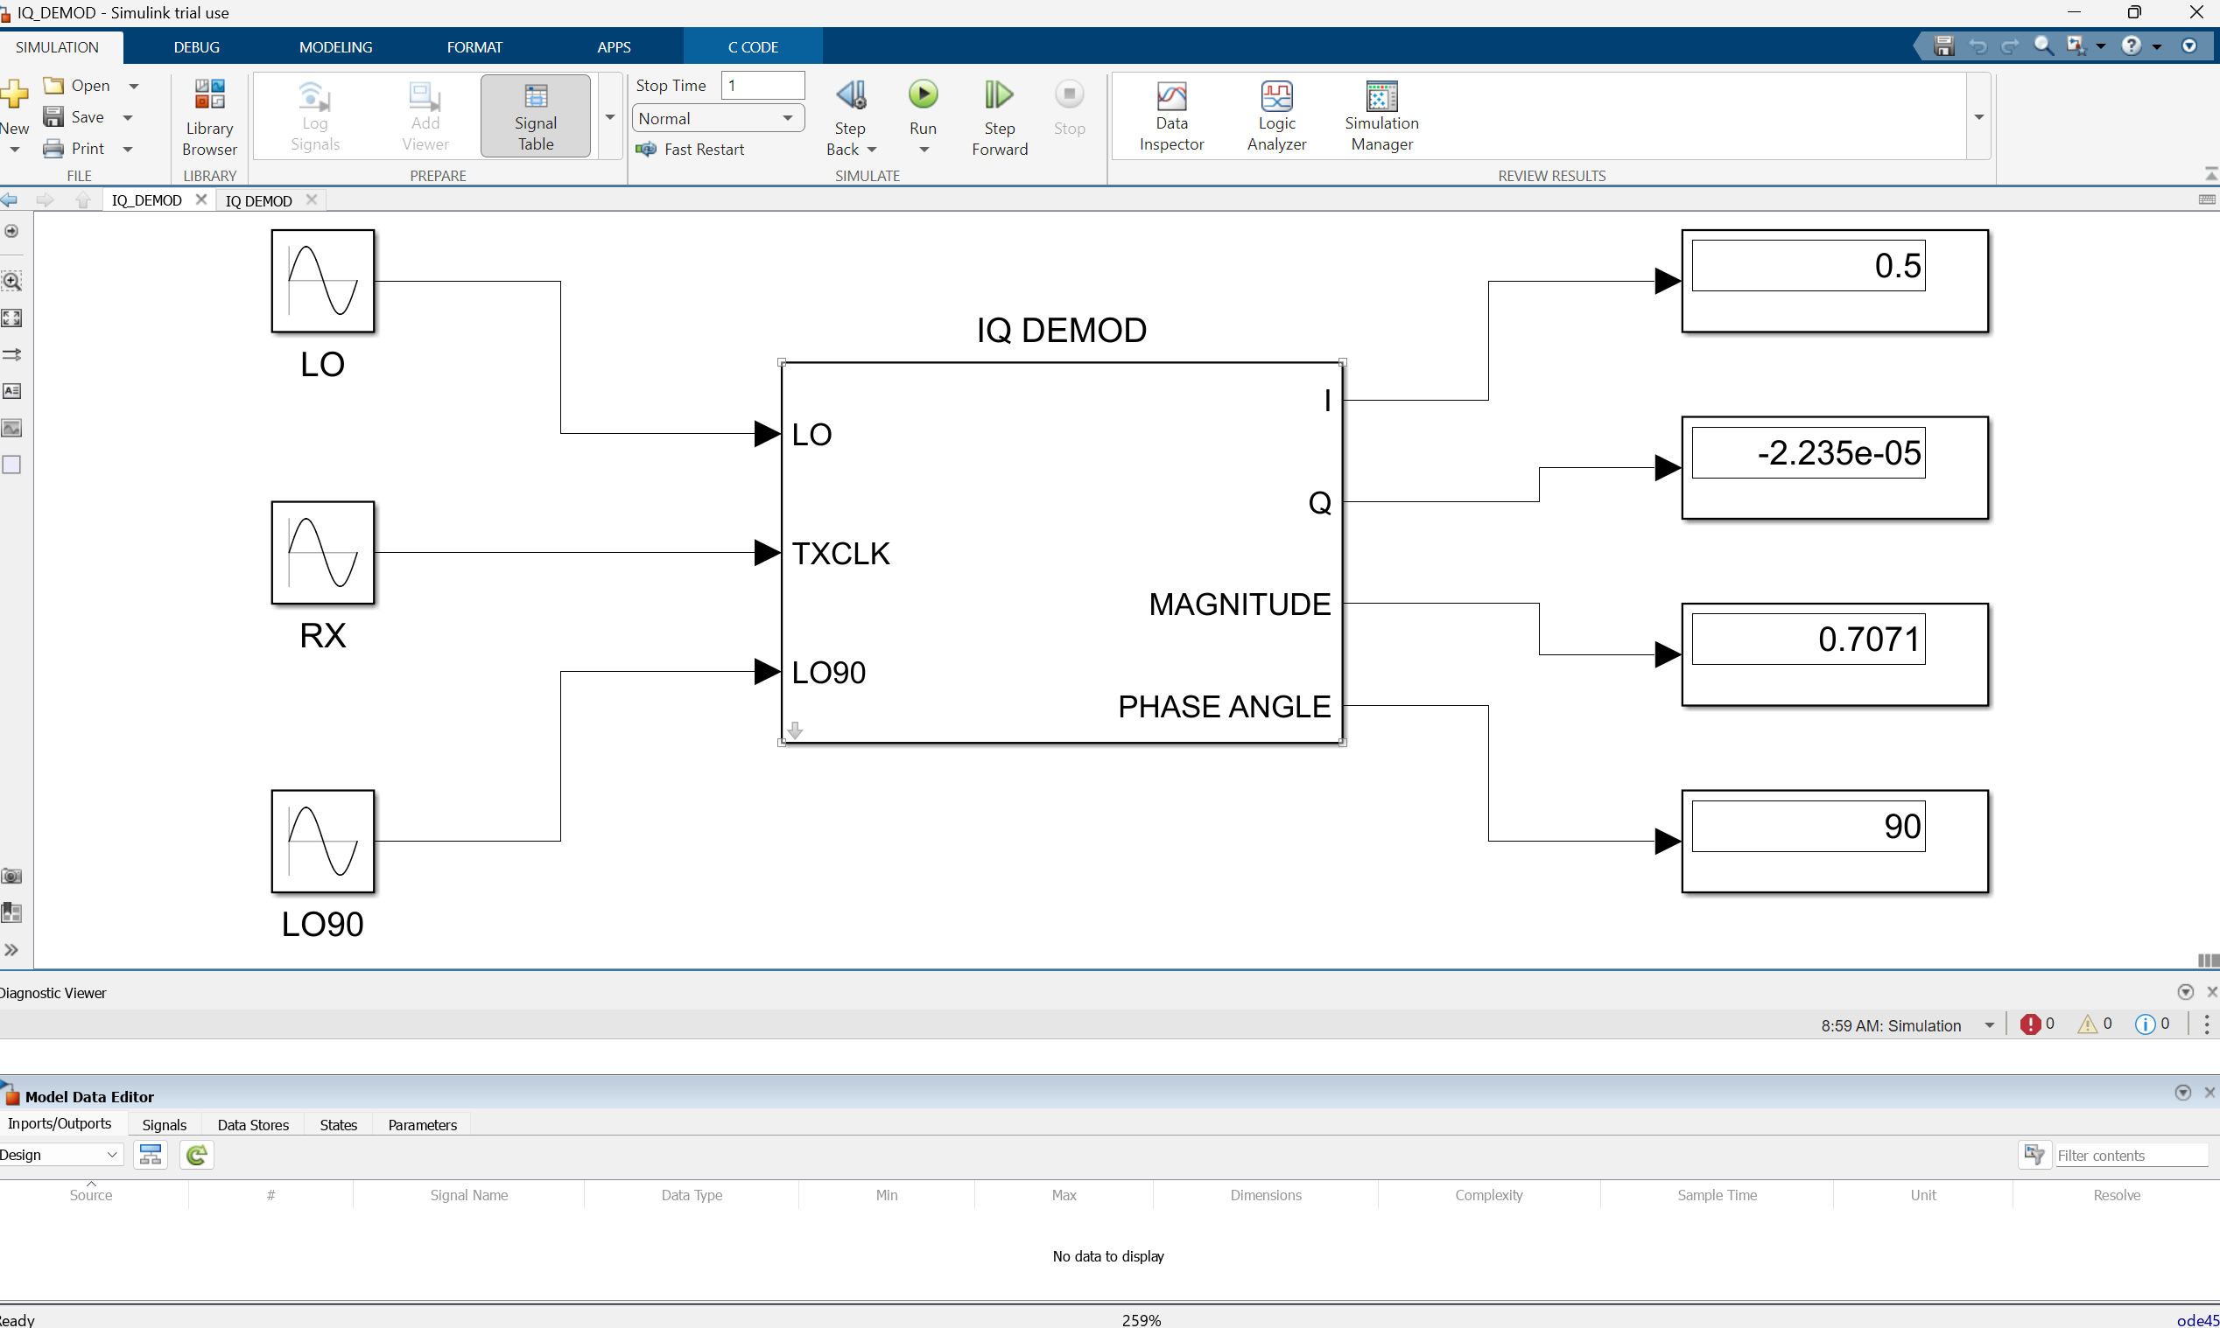The image size is (2220, 1328).
Task: Click the Zoom tool in palette
Action: coord(11,281)
